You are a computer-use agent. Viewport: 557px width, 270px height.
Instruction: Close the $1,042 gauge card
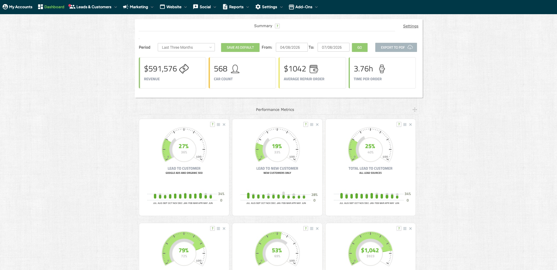pos(410,228)
